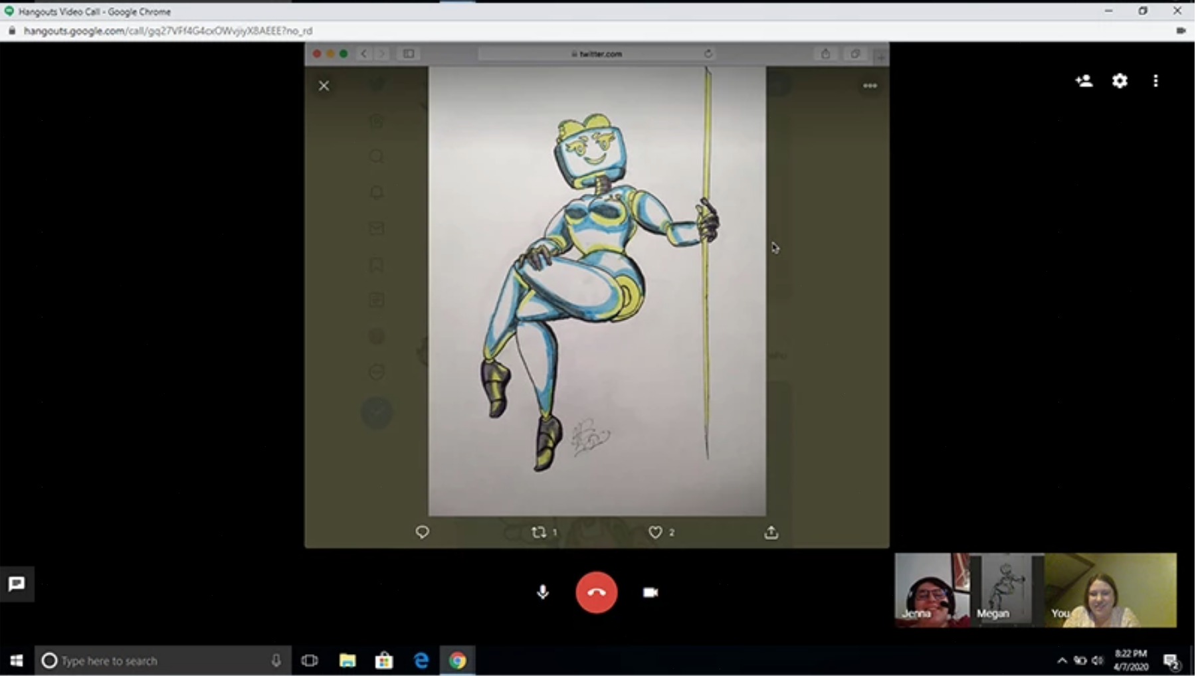Activate voice search microphone in the taskbar

tap(276, 660)
